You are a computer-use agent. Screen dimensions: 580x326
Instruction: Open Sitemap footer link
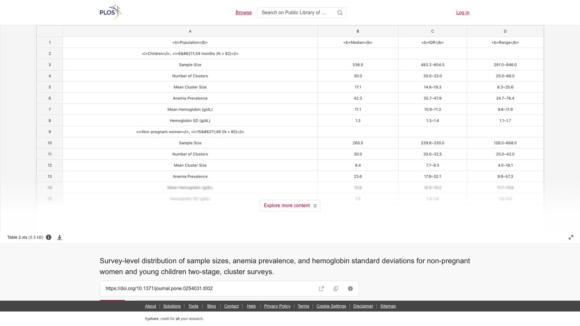(388, 306)
